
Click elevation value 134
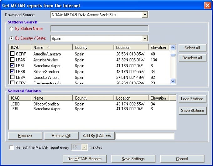(154, 60)
